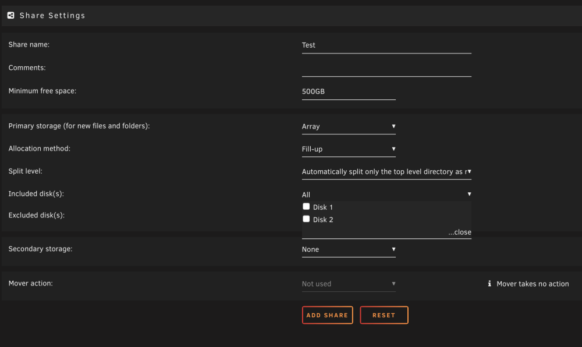Click the Comments label
582x347 pixels.
tap(27, 68)
